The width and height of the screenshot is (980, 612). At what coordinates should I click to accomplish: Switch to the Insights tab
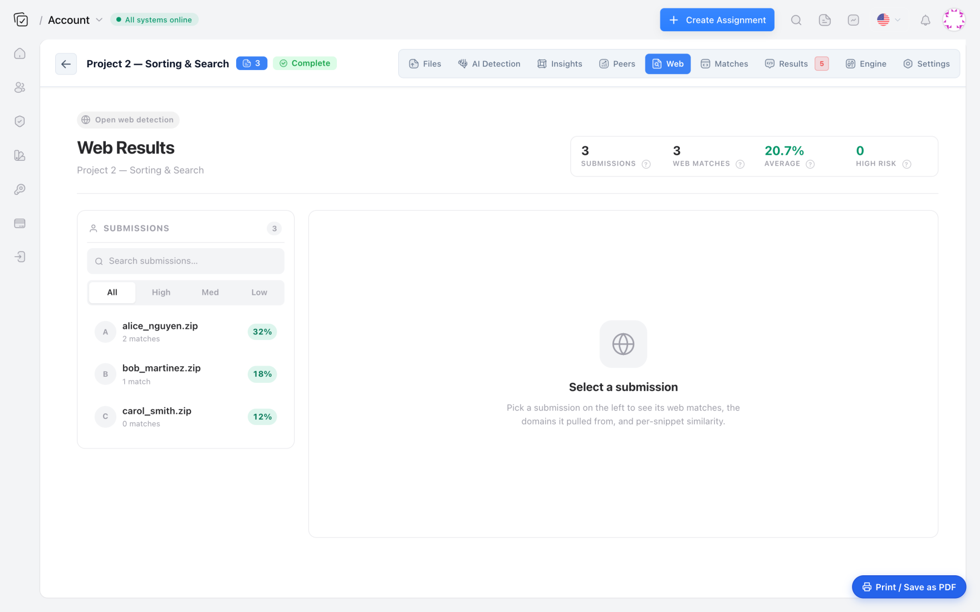(560, 64)
